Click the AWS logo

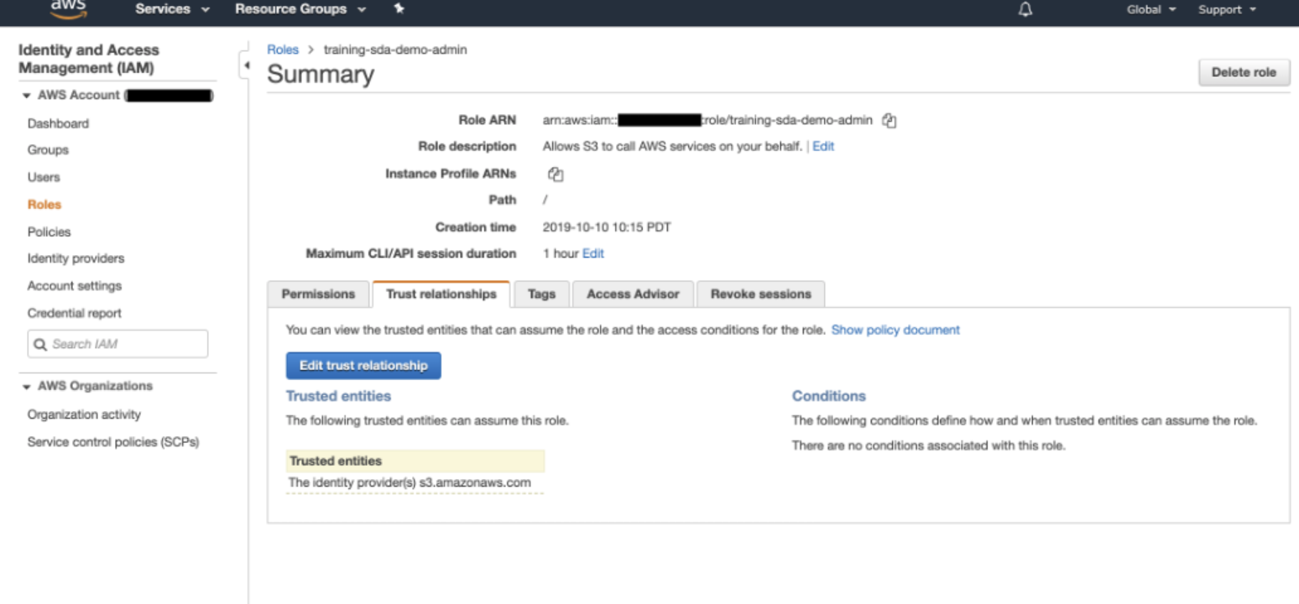point(68,9)
